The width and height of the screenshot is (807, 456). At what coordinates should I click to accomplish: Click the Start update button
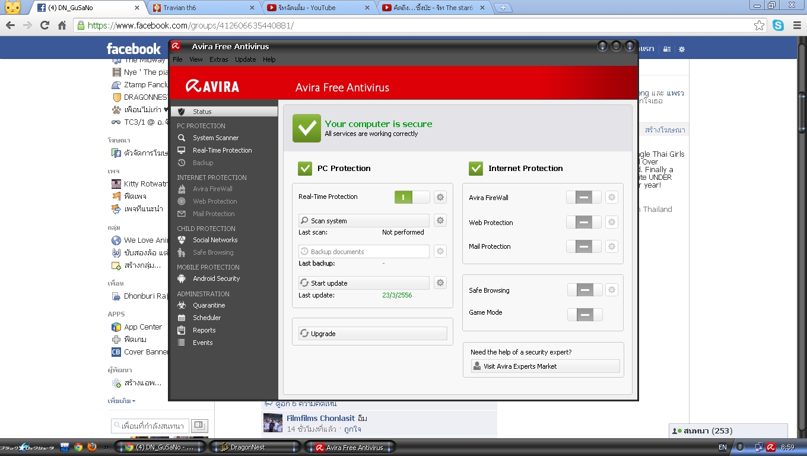[x=364, y=283]
